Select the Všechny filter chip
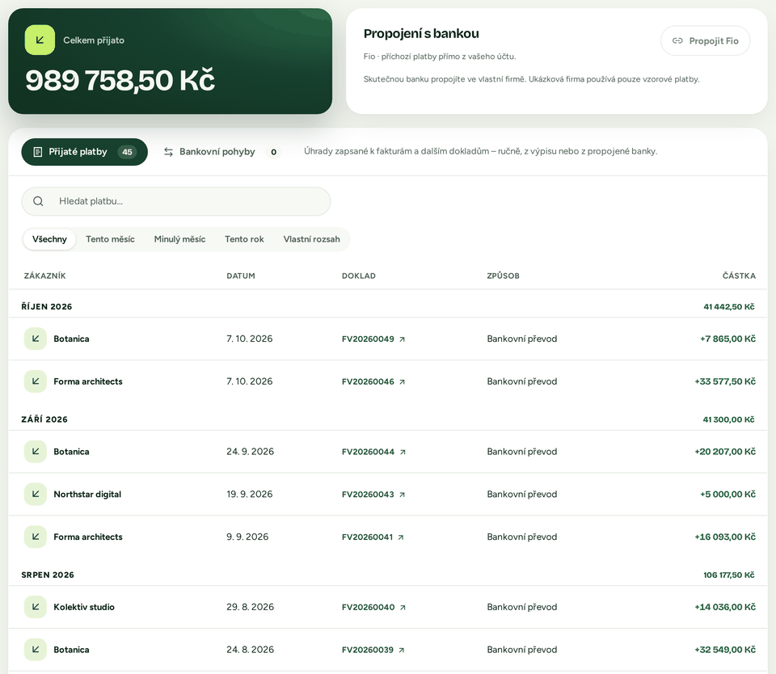Viewport: 776px width, 674px height. point(49,239)
